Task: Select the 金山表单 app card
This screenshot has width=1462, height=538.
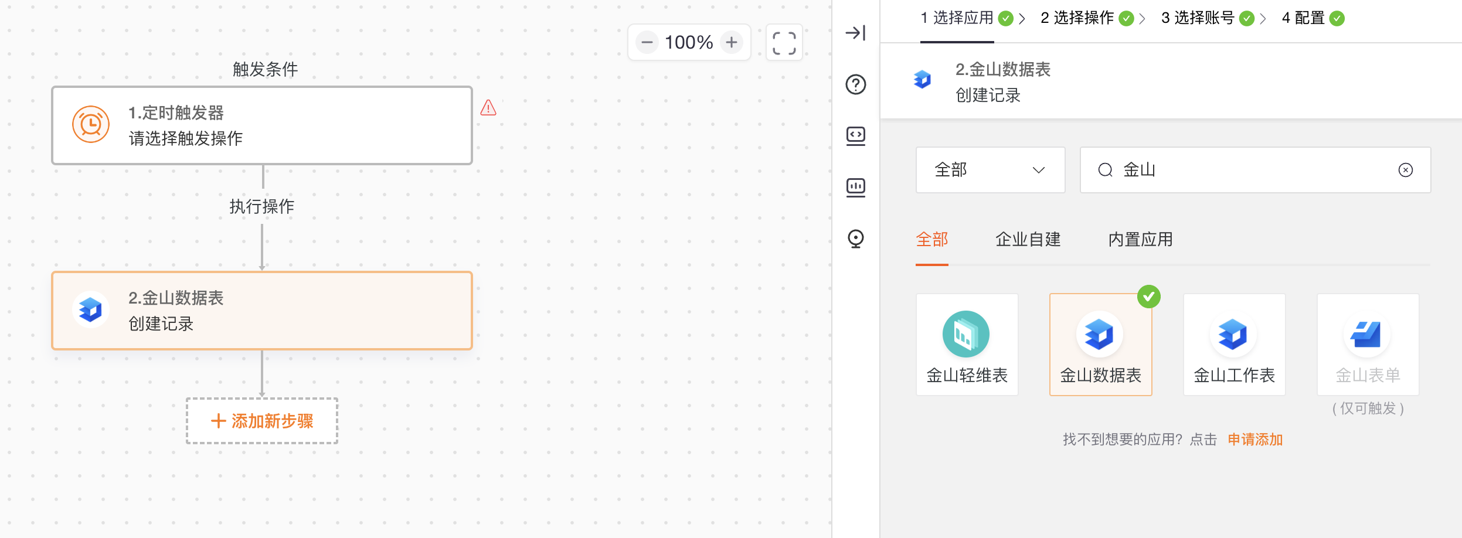Action: pos(1368,345)
